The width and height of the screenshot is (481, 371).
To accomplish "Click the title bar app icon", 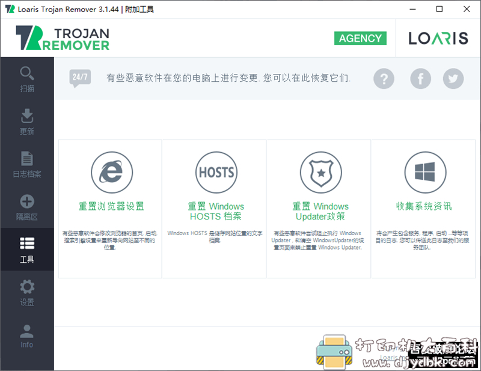I will (x=10, y=9).
